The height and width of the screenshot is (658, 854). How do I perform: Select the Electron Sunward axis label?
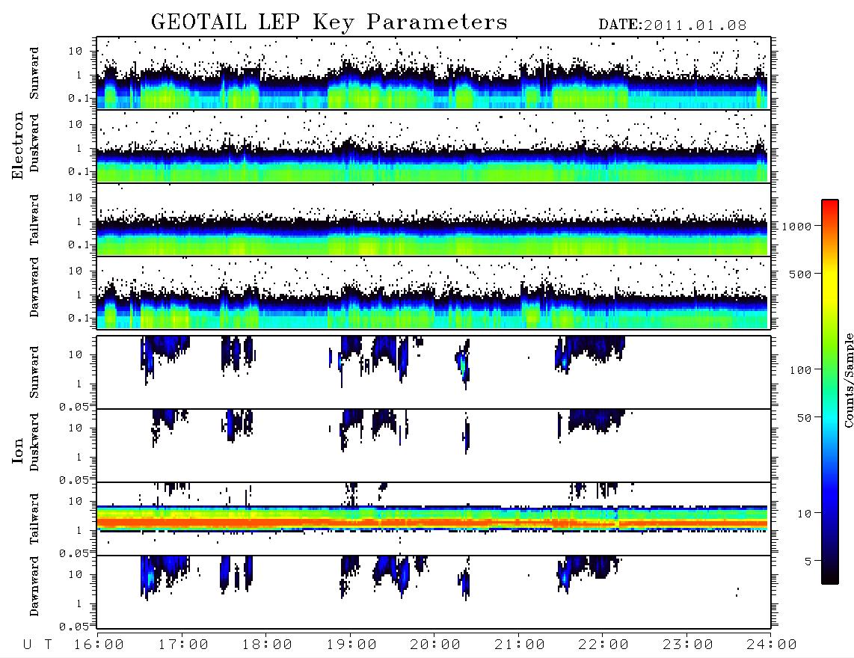pos(34,73)
